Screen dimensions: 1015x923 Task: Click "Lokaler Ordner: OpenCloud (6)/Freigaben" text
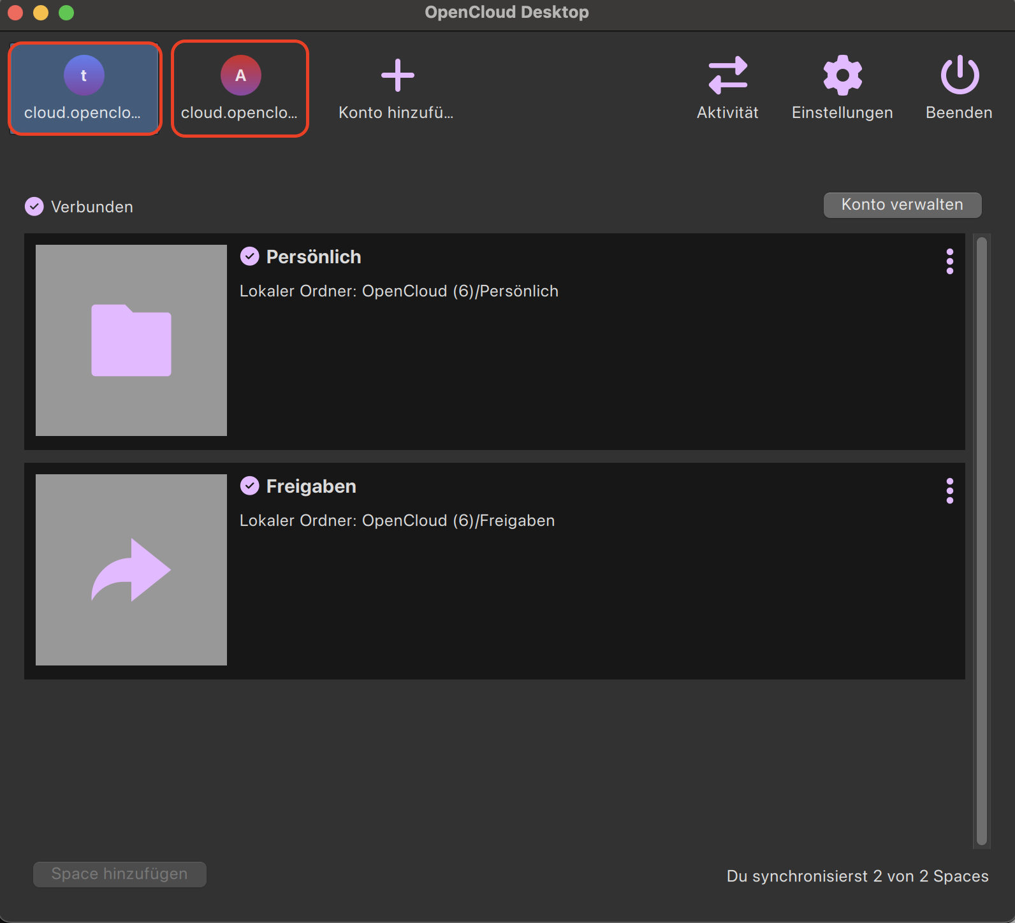[397, 521]
